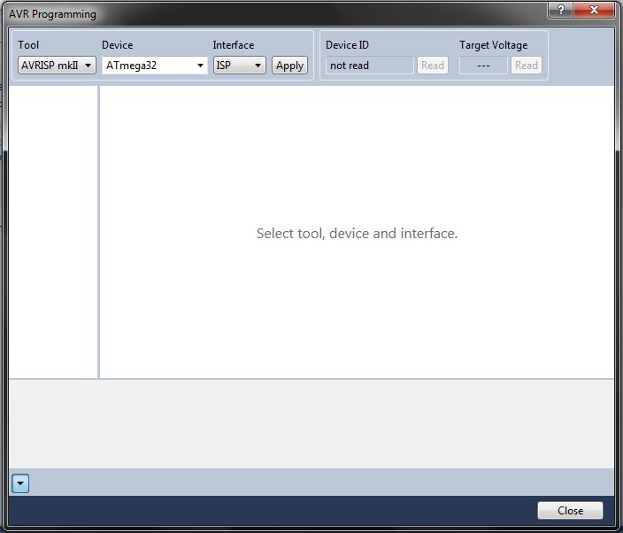Open the Tool dropdown showing AVRISP mkII
Viewport: 623px width, 533px height.
point(57,66)
